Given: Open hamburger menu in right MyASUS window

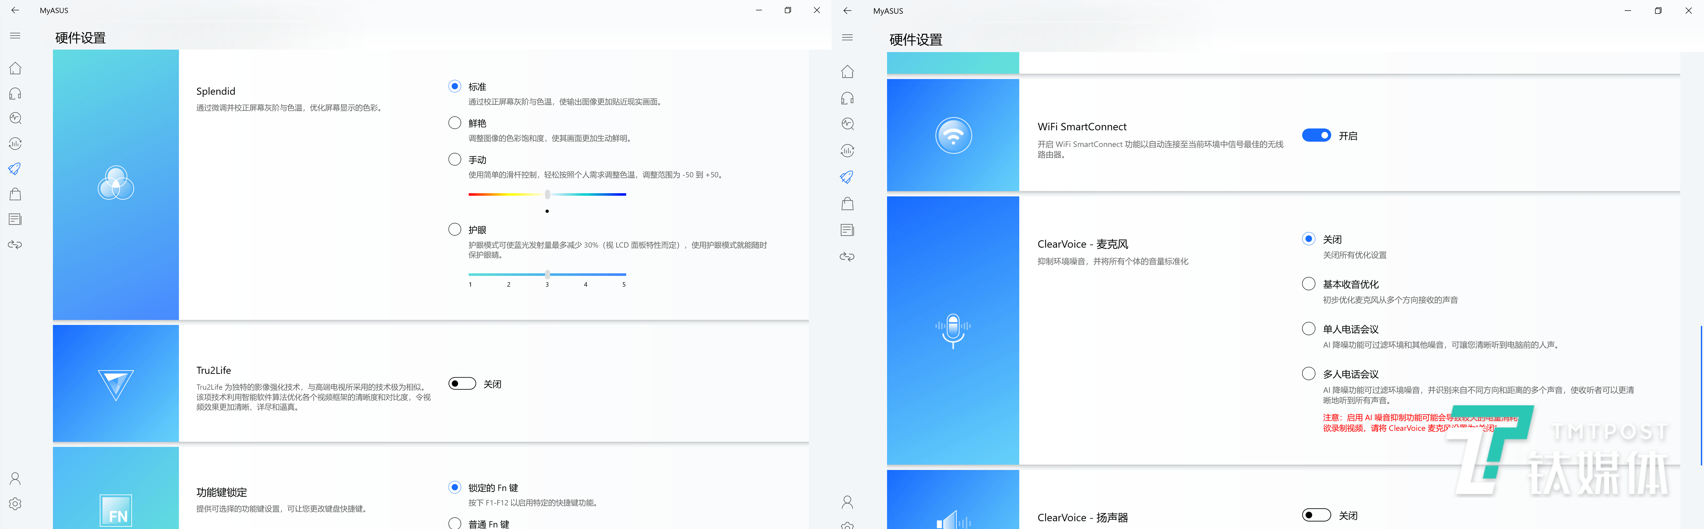Looking at the screenshot, I should pos(847,38).
